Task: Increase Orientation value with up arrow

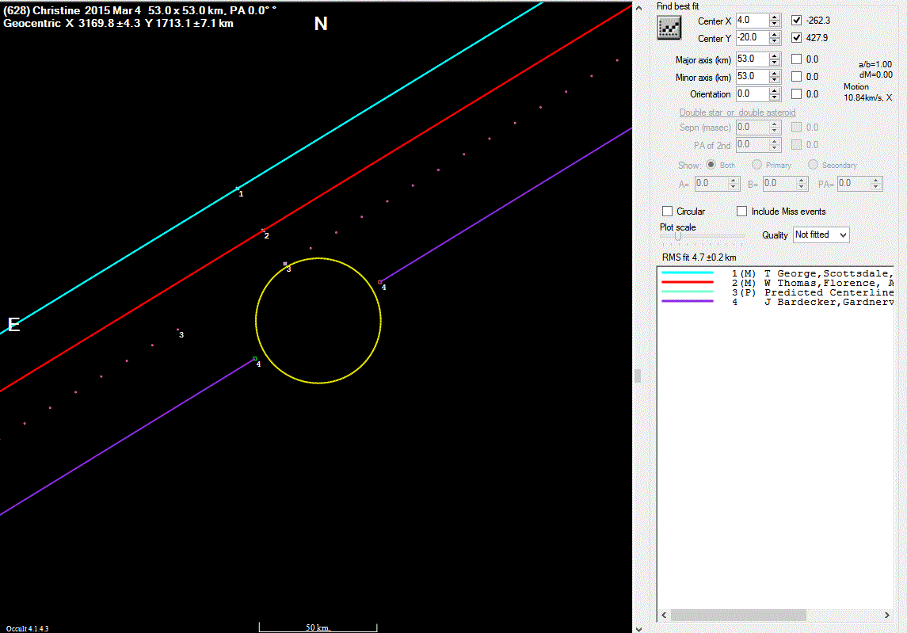Action: coord(775,90)
